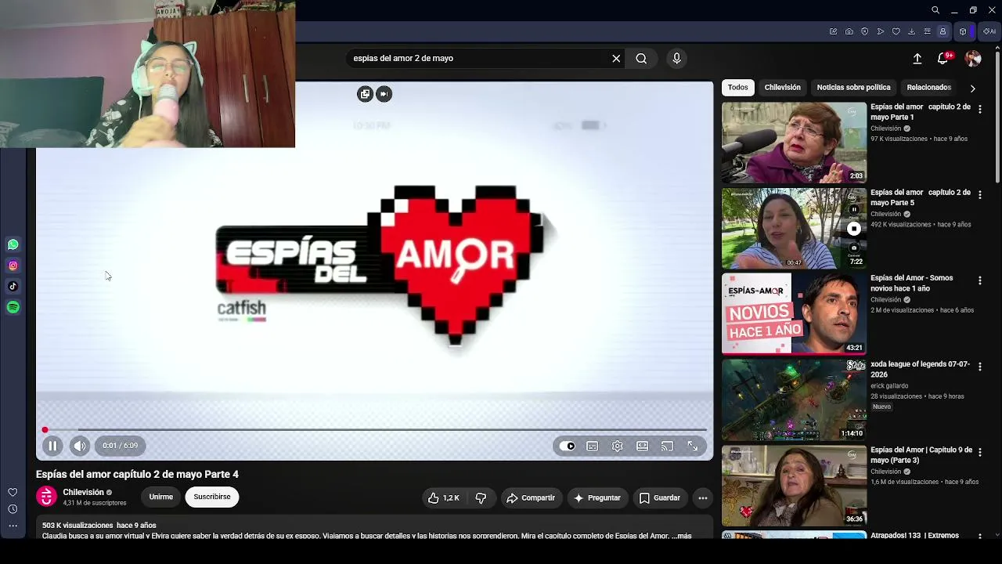Screen dimensions: 1002x564
Task: Click the Unirme membership button
Action: click(x=161, y=497)
